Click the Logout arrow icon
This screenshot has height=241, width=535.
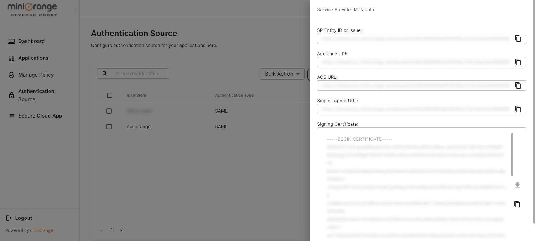coord(9,218)
